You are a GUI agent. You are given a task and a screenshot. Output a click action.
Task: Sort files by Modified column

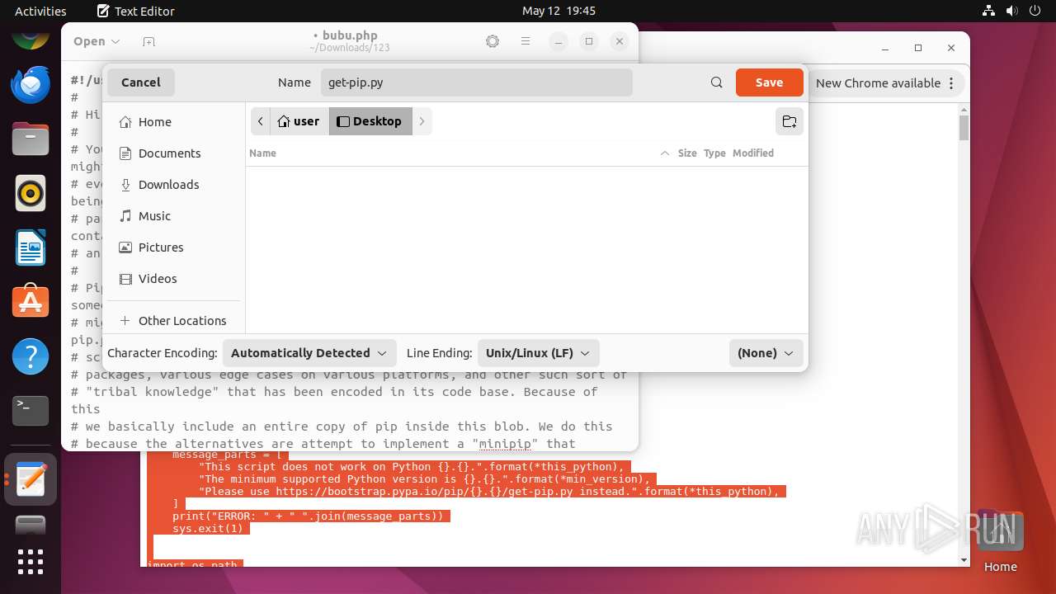coord(753,153)
